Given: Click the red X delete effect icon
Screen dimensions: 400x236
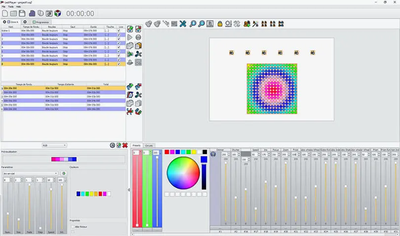Looking at the screenshot, I should [x=125, y=145].
